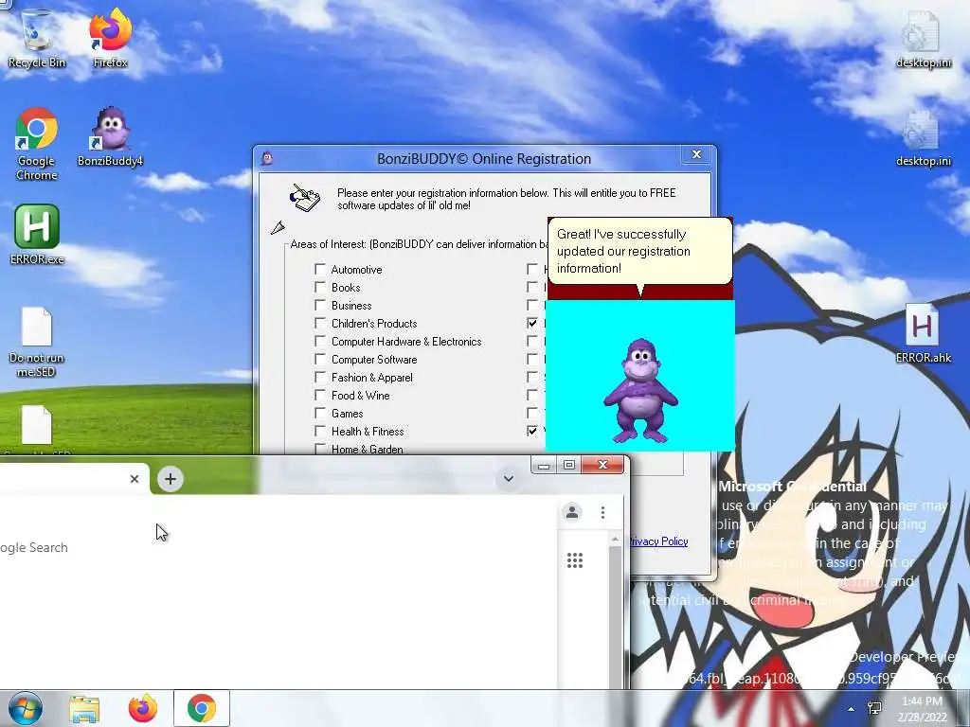This screenshot has height=727, width=970.
Task: Select the ERROR.exe desktop icon
Action: (x=37, y=234)
